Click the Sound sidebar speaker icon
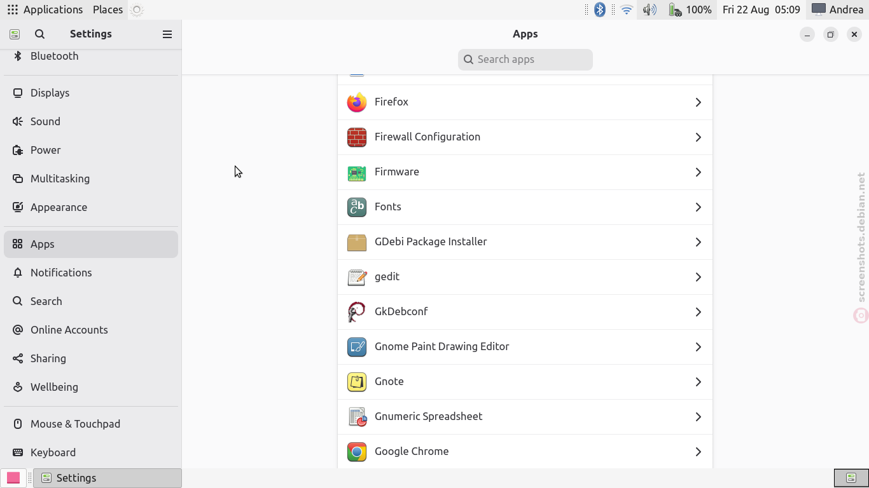The width and height of the screenshot is (869, 488). click(x=18, y=121)
